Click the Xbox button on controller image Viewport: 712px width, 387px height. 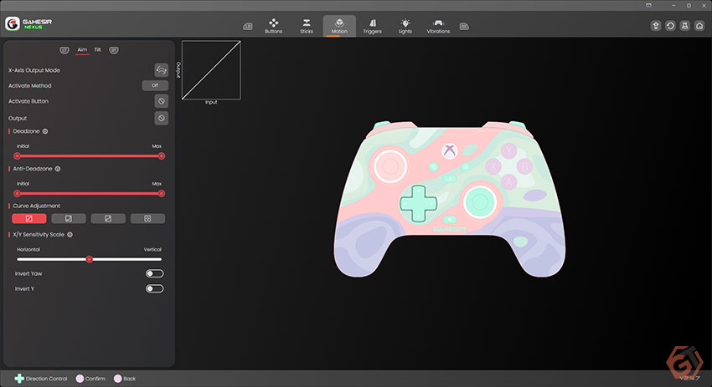(450, 151)
